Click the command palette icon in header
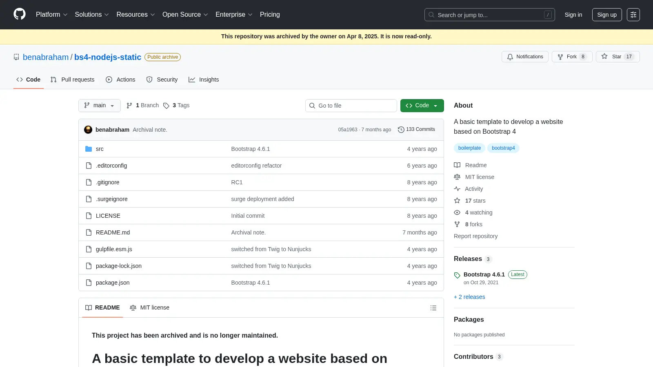This screenshot has width=653, height=367. pos(633,15)
